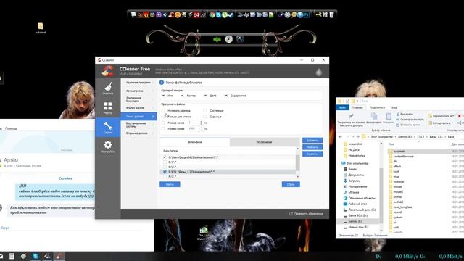Switch to the Исключения tab
The height and width of the screenshot is (261, 464).
(x=264, y=142)
